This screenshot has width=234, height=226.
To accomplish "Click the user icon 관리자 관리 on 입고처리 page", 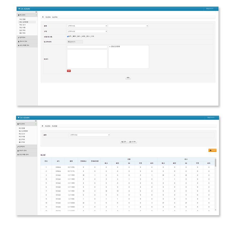I will tap(19, 41).
